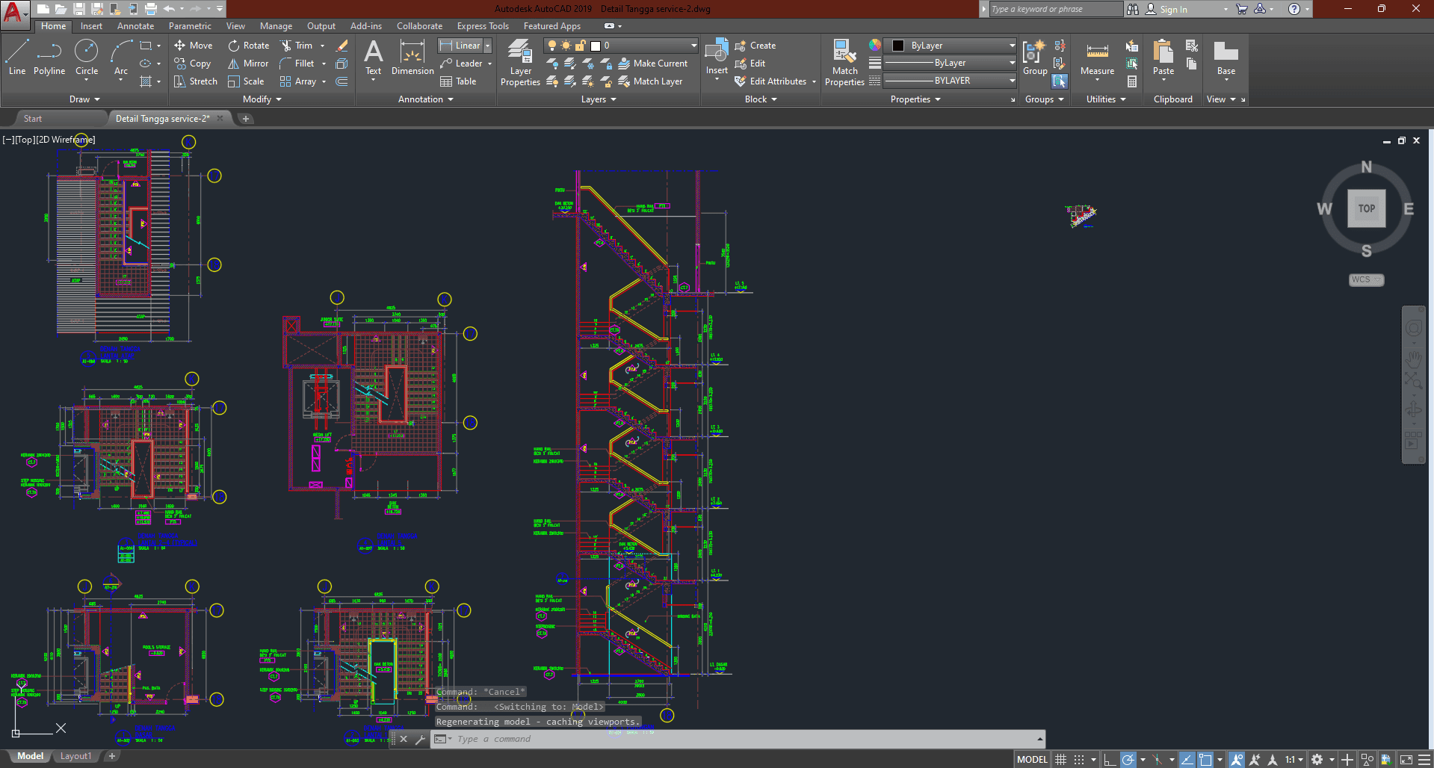
Task: Toggle grid display in status bar
Action: pyautogui.click(x=1060, y=760)
